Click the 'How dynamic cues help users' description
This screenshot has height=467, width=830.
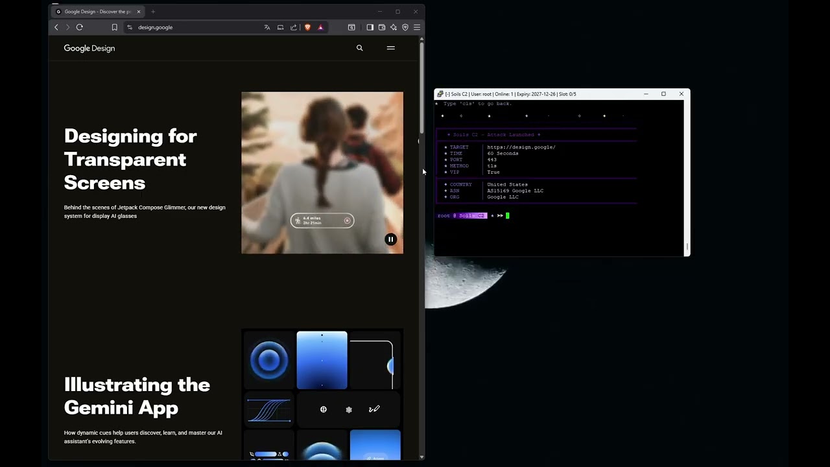(x=143, y=437)
